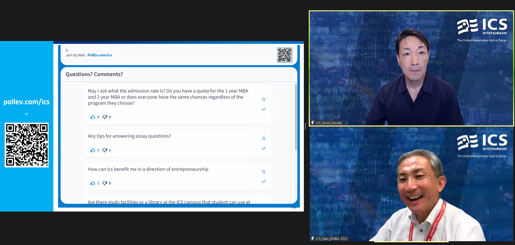Downvote the admission rate question
The height and width of the screenshot is (245, 515).
click(x=105, y=117)
